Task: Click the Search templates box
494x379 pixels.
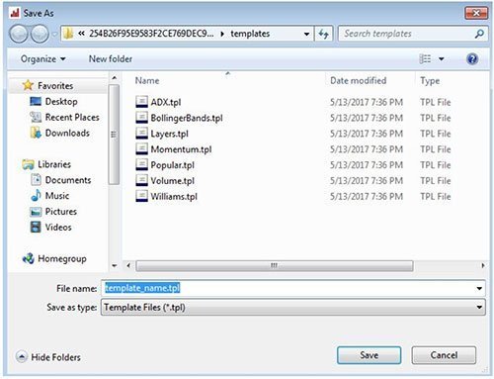Action: pos(413,34)
